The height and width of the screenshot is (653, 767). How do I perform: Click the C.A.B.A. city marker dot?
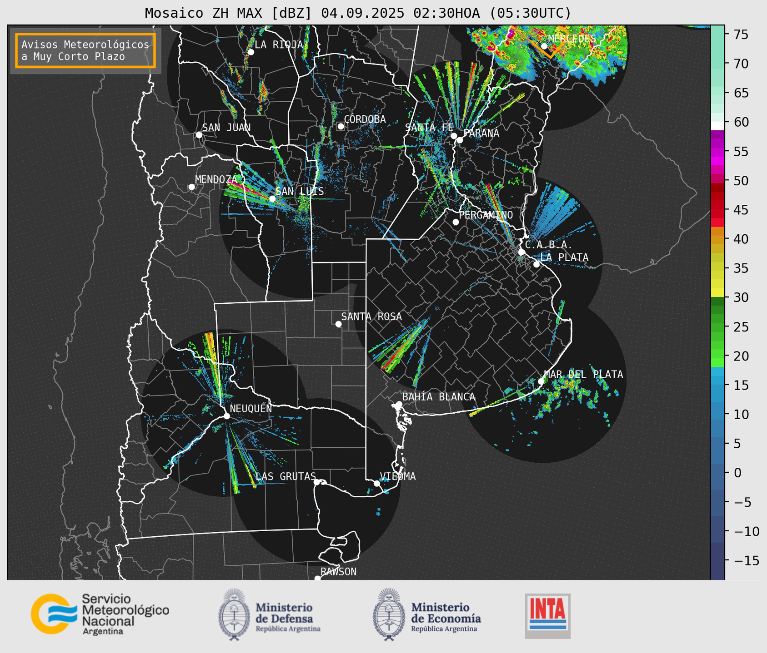[x=521, y=252]
